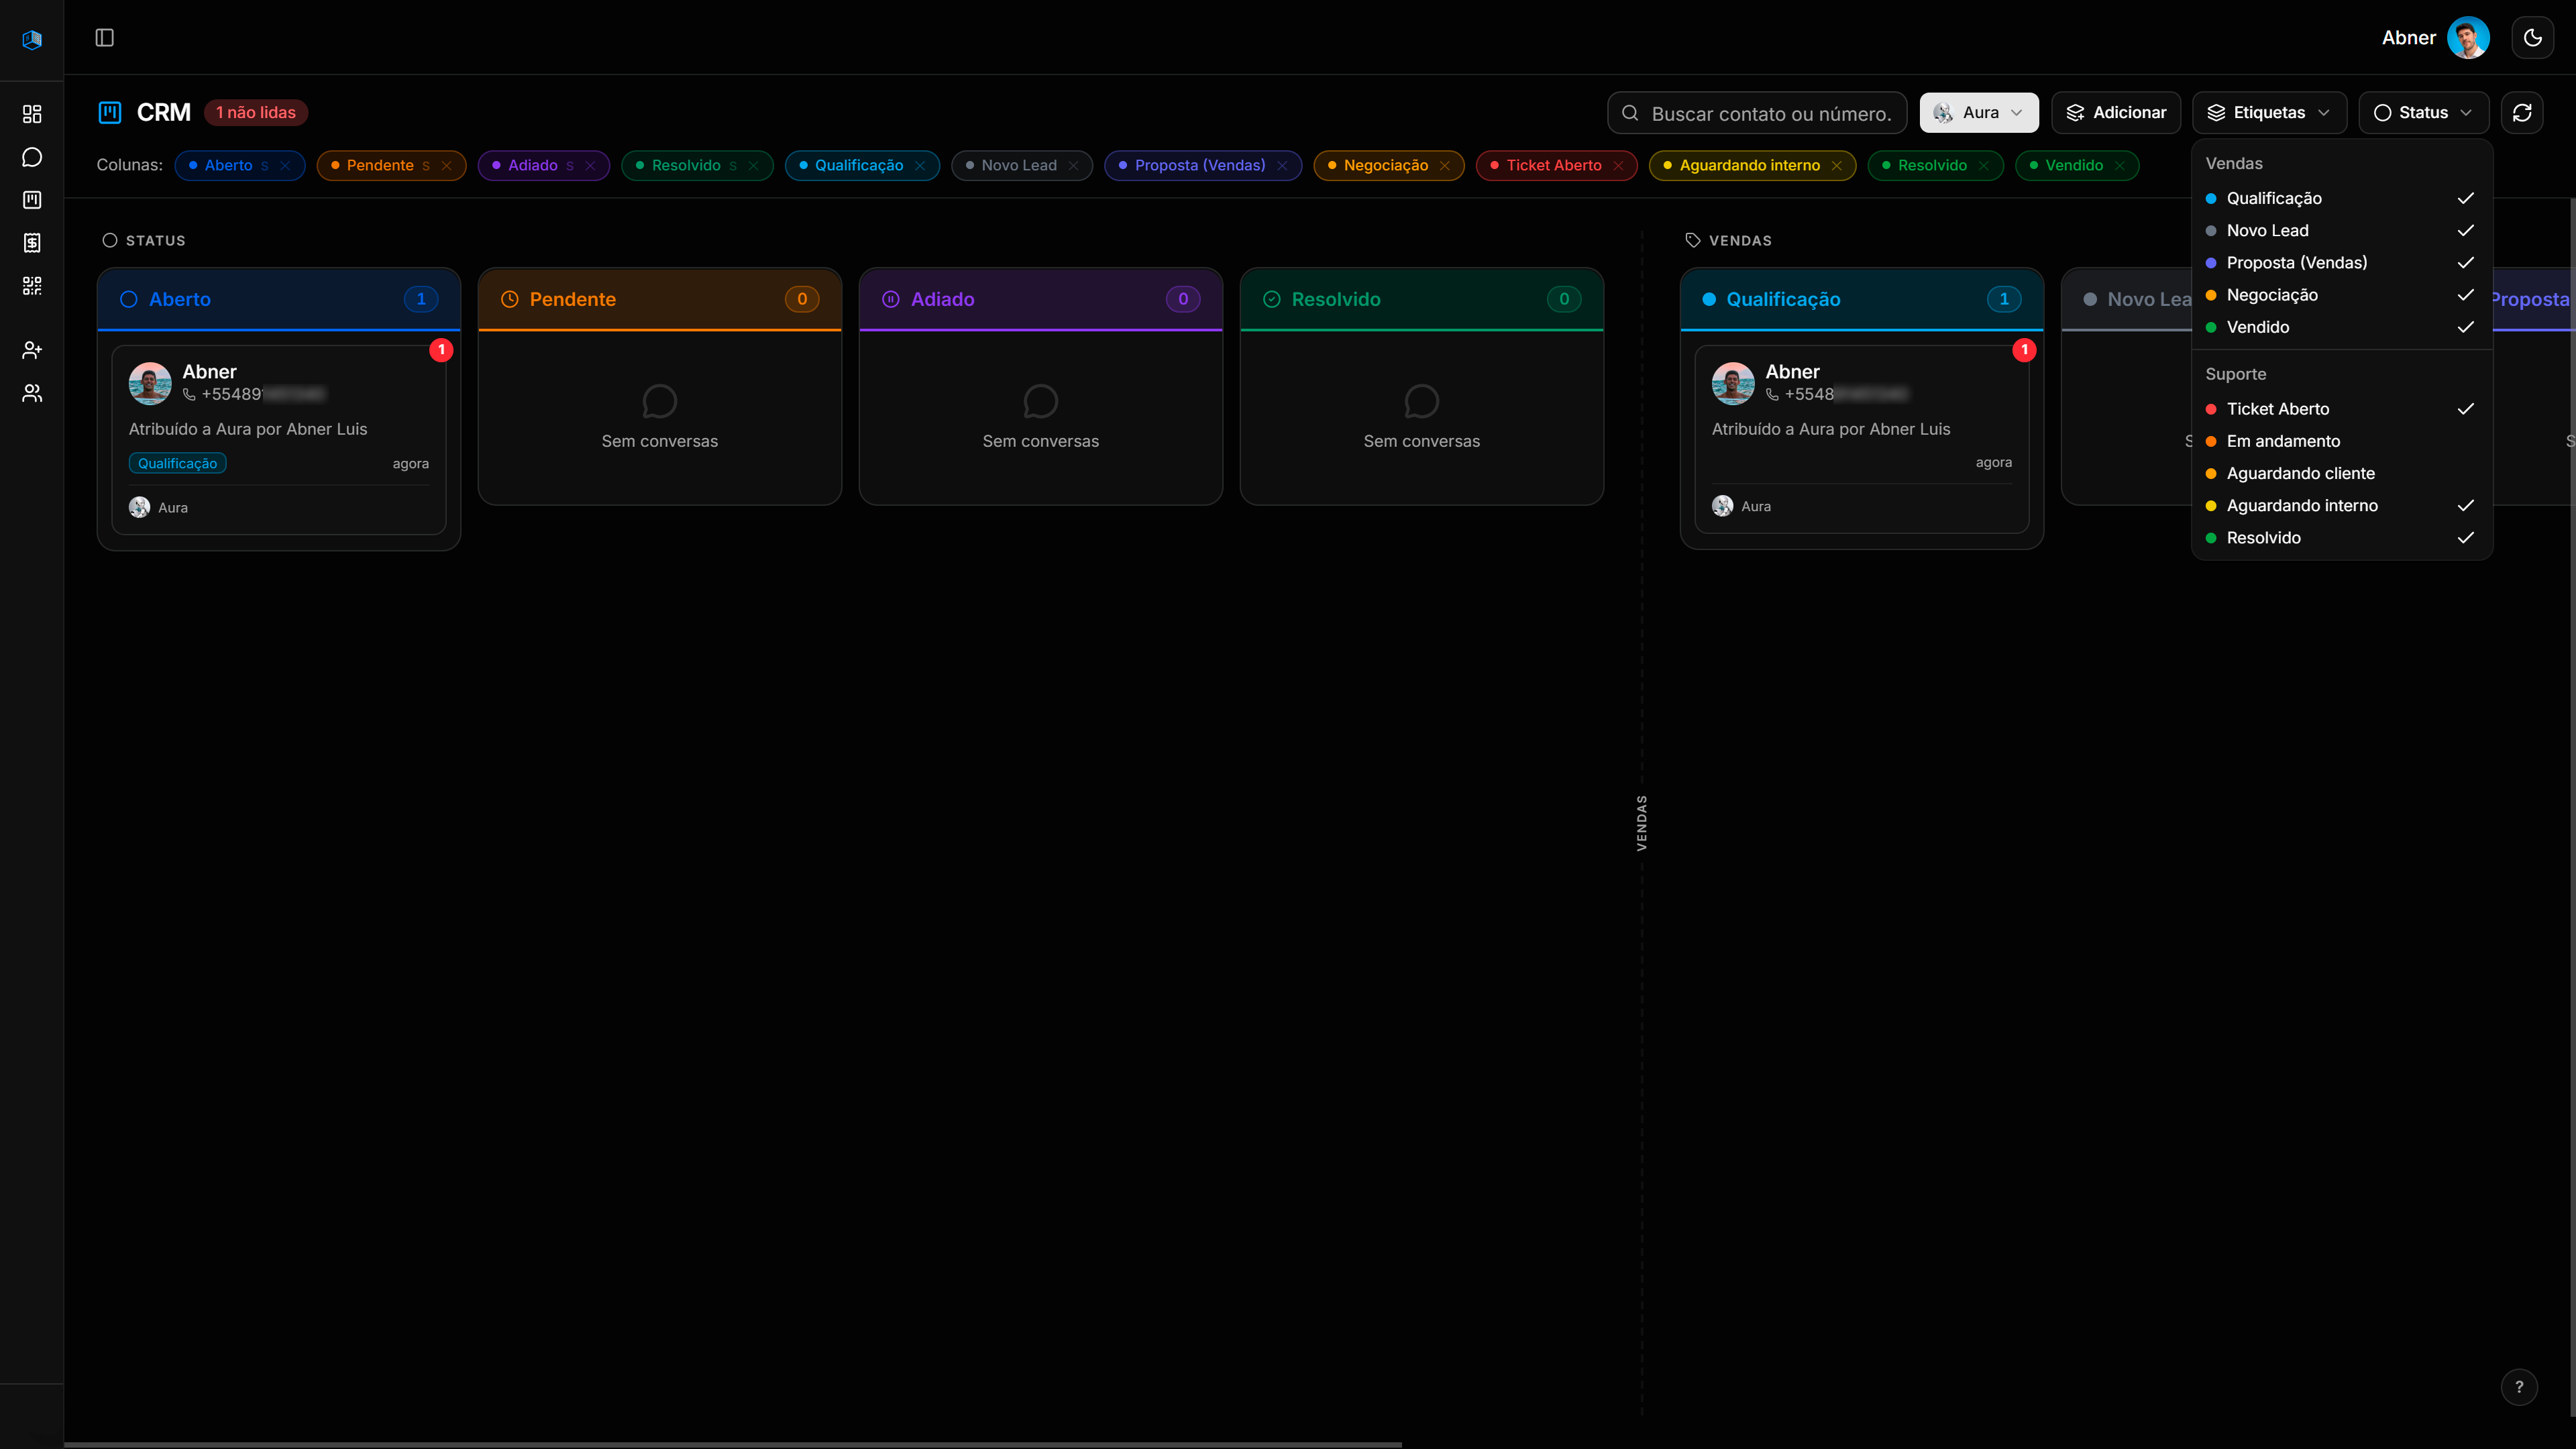This screenshot has height=1449, width=2576.
Task: Open the conversations chat bubble icon
Action: 32,157
